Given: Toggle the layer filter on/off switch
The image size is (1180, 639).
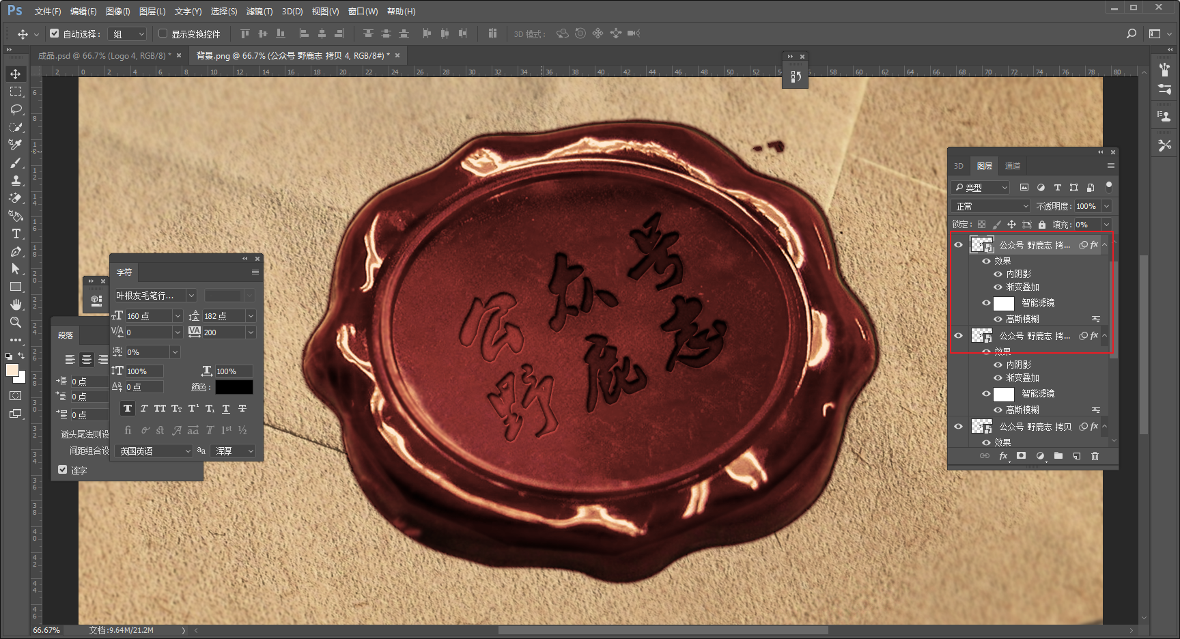Looking at the screenshot, I should (x=1108, y=186).
